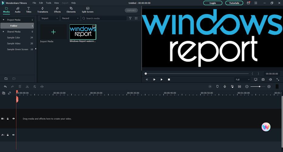Open the Import dropdown

[49, 18]
